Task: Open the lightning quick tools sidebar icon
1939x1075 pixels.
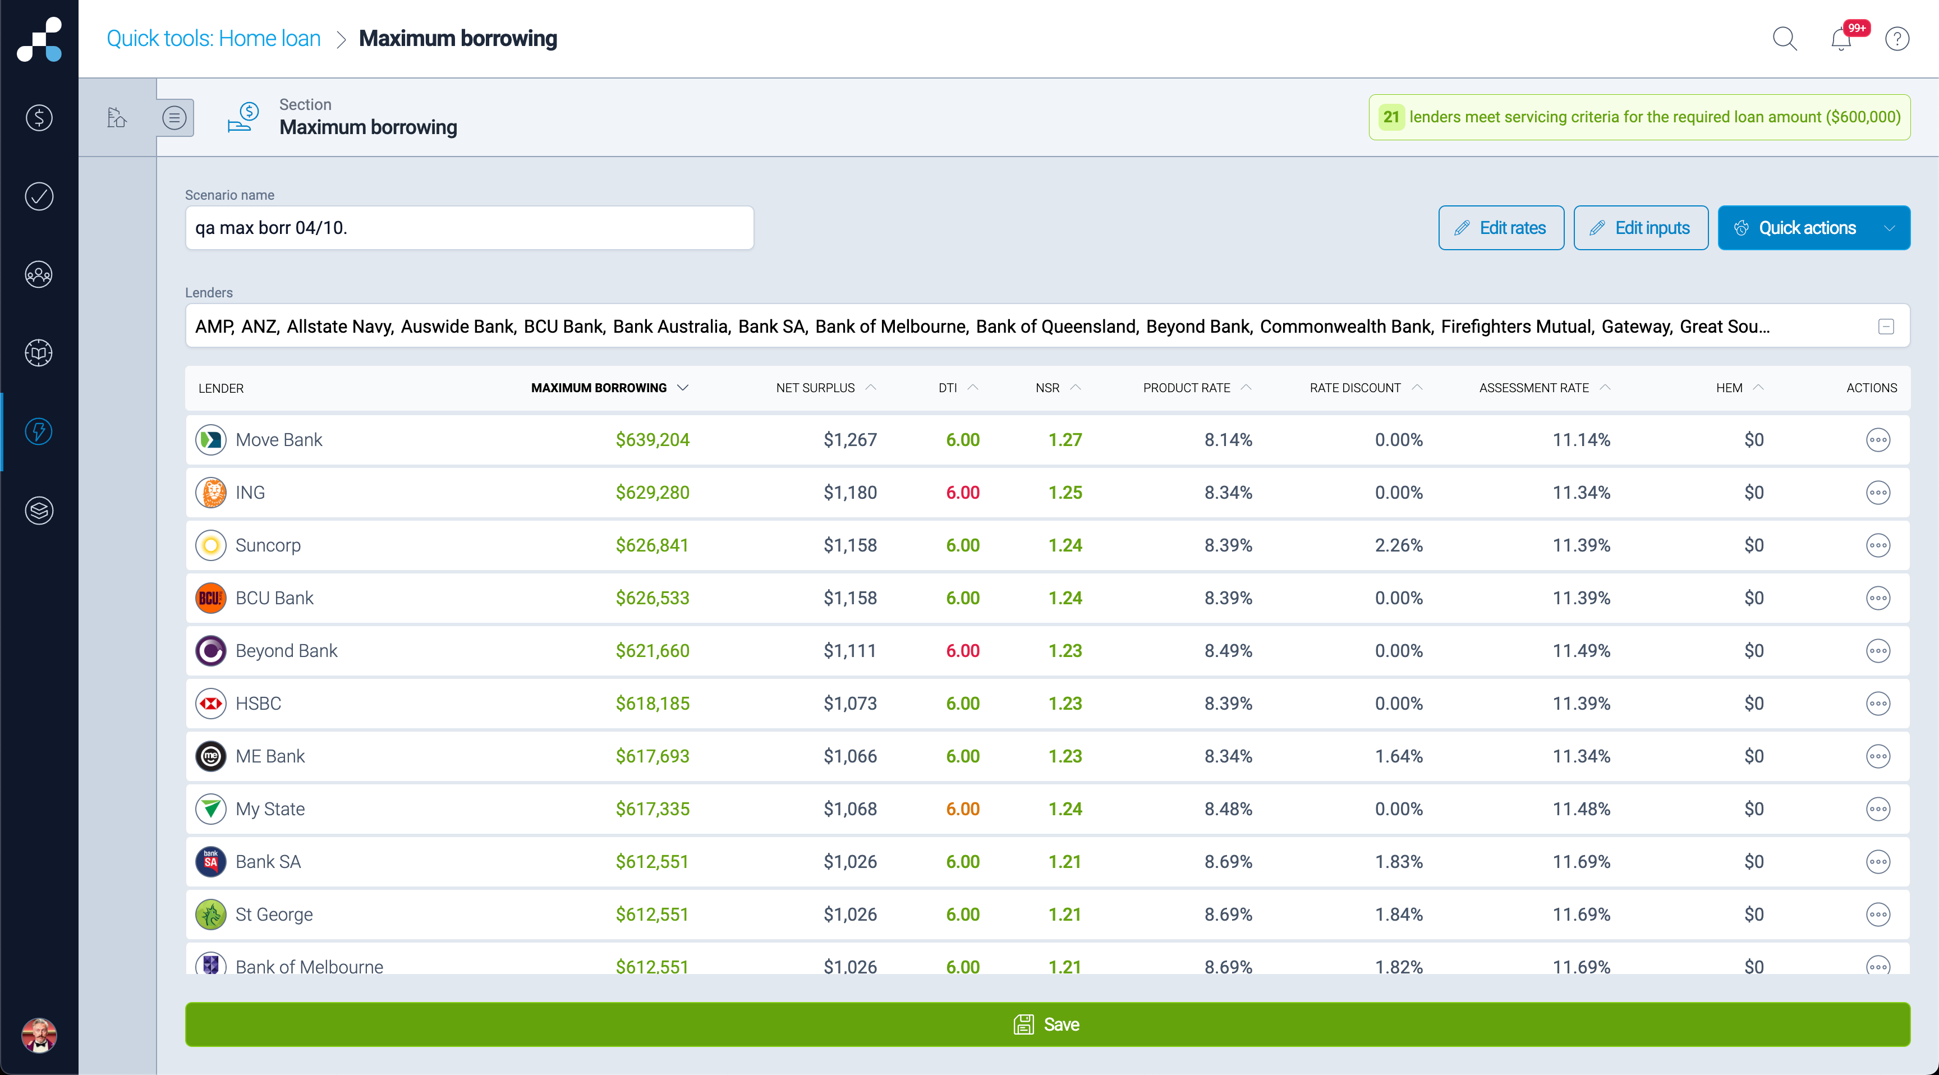Action: point(39,432)
